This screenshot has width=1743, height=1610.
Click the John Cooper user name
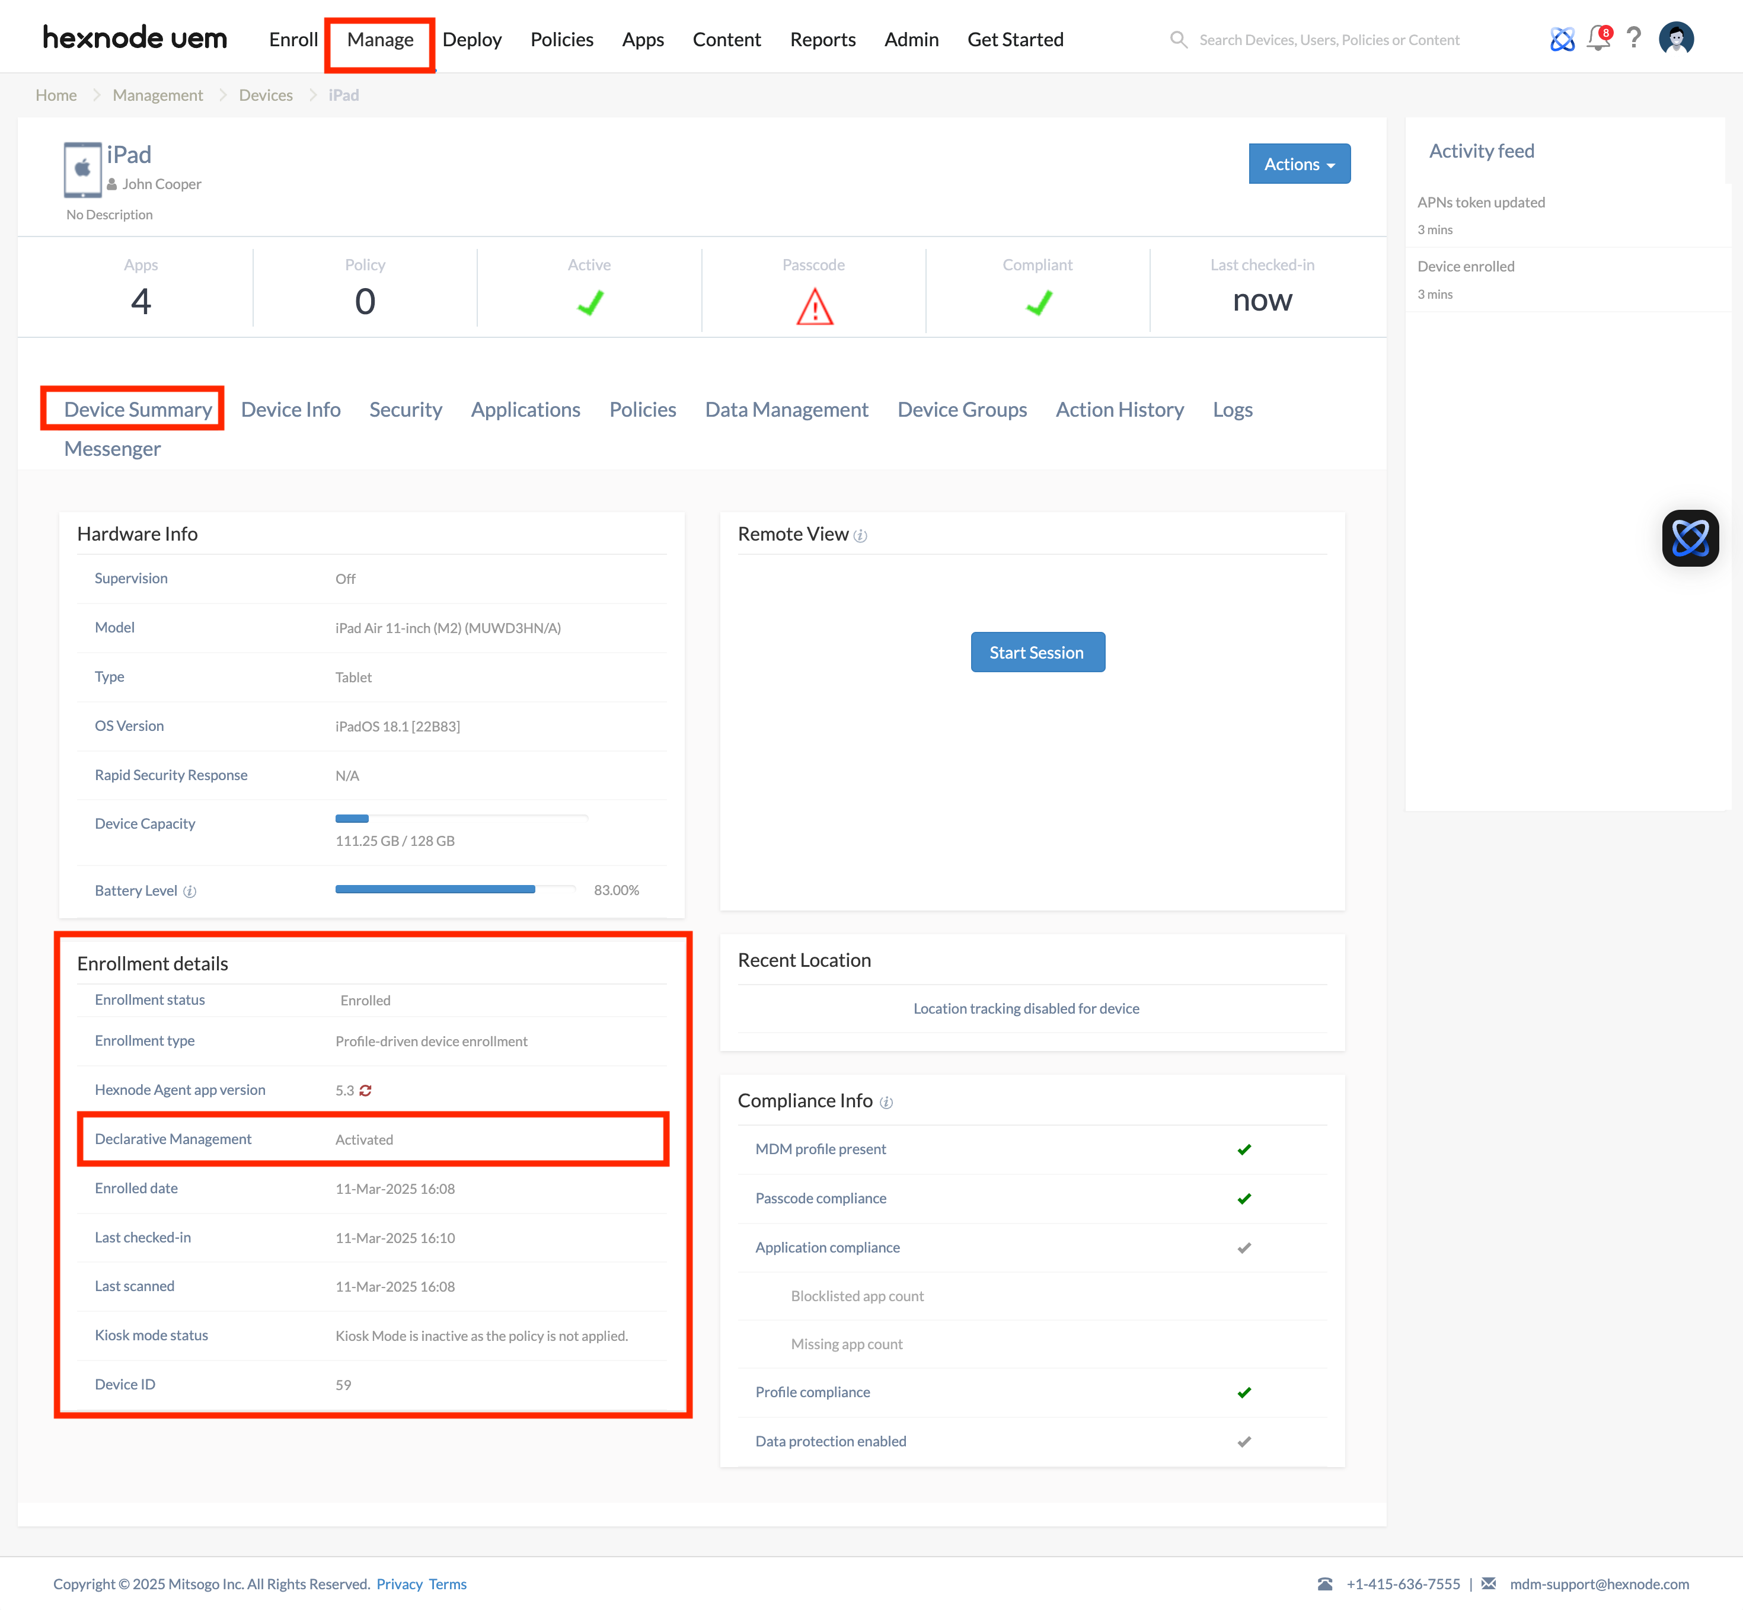161,185
